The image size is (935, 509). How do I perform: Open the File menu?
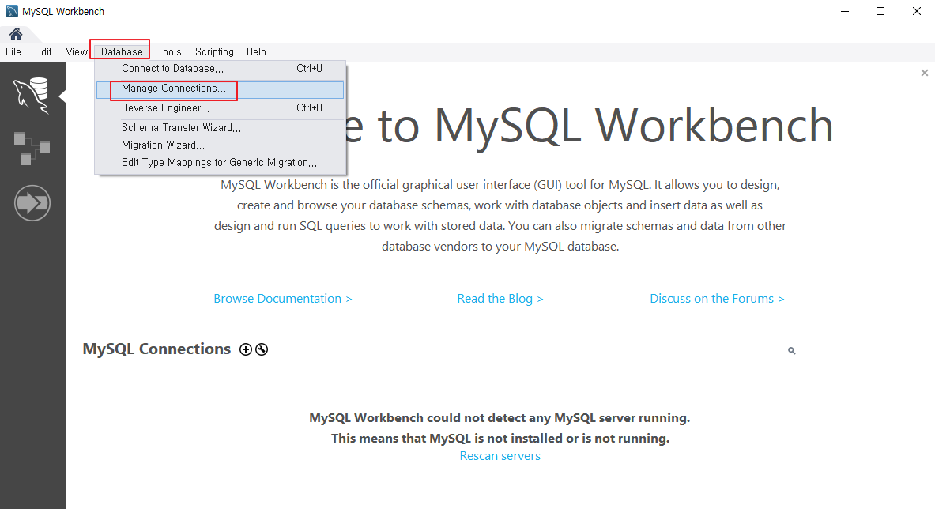click(13, 52)
